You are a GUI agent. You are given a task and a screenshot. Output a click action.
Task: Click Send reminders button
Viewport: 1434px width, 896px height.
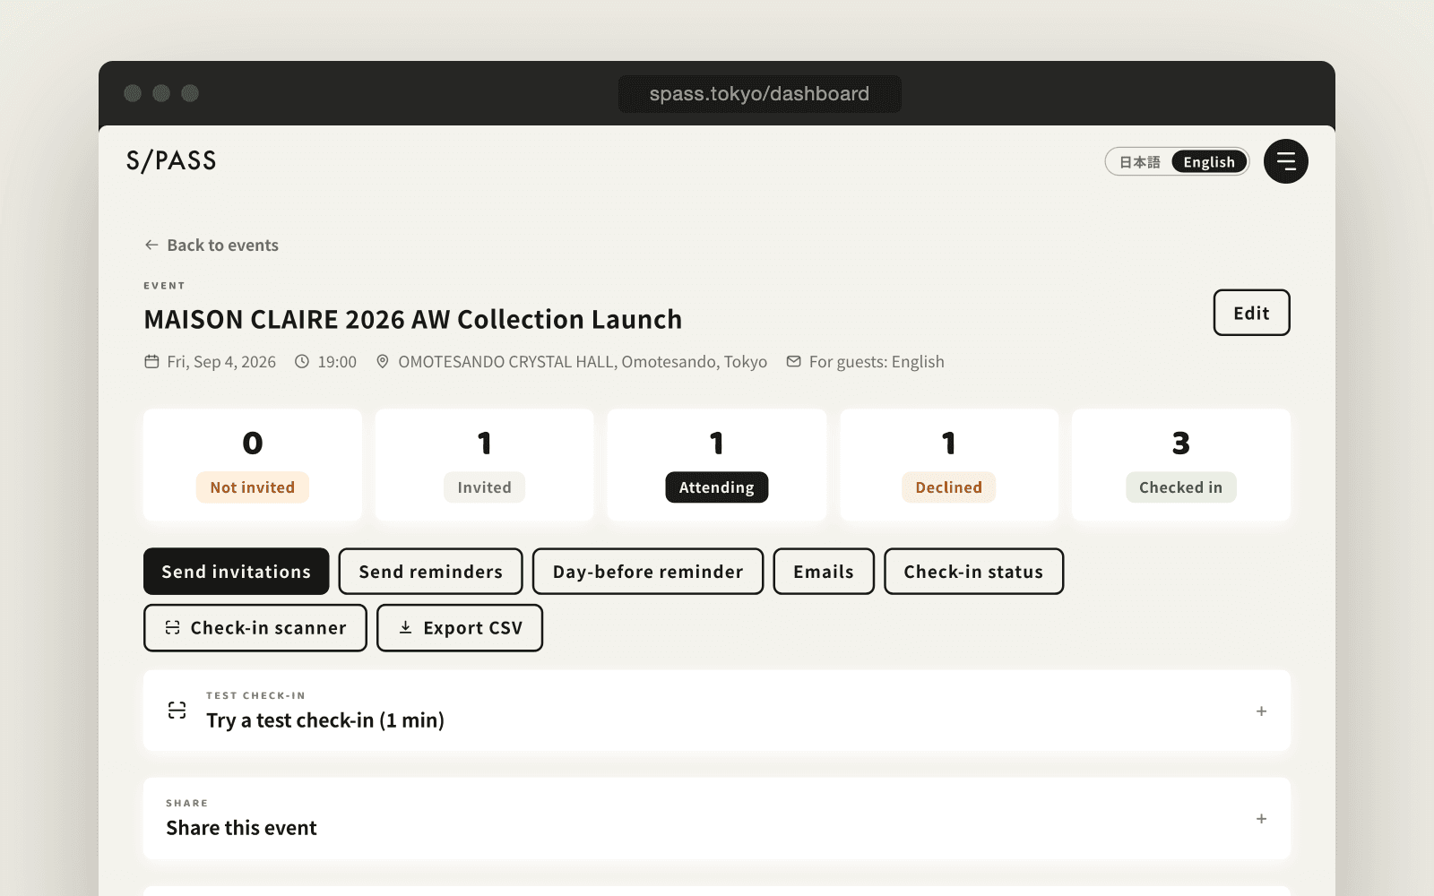[430, 572]
